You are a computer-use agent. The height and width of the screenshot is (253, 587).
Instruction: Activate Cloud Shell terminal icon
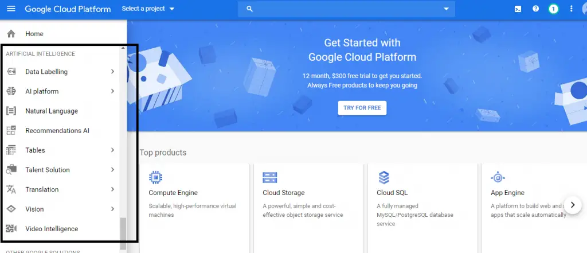coord(518,9)
